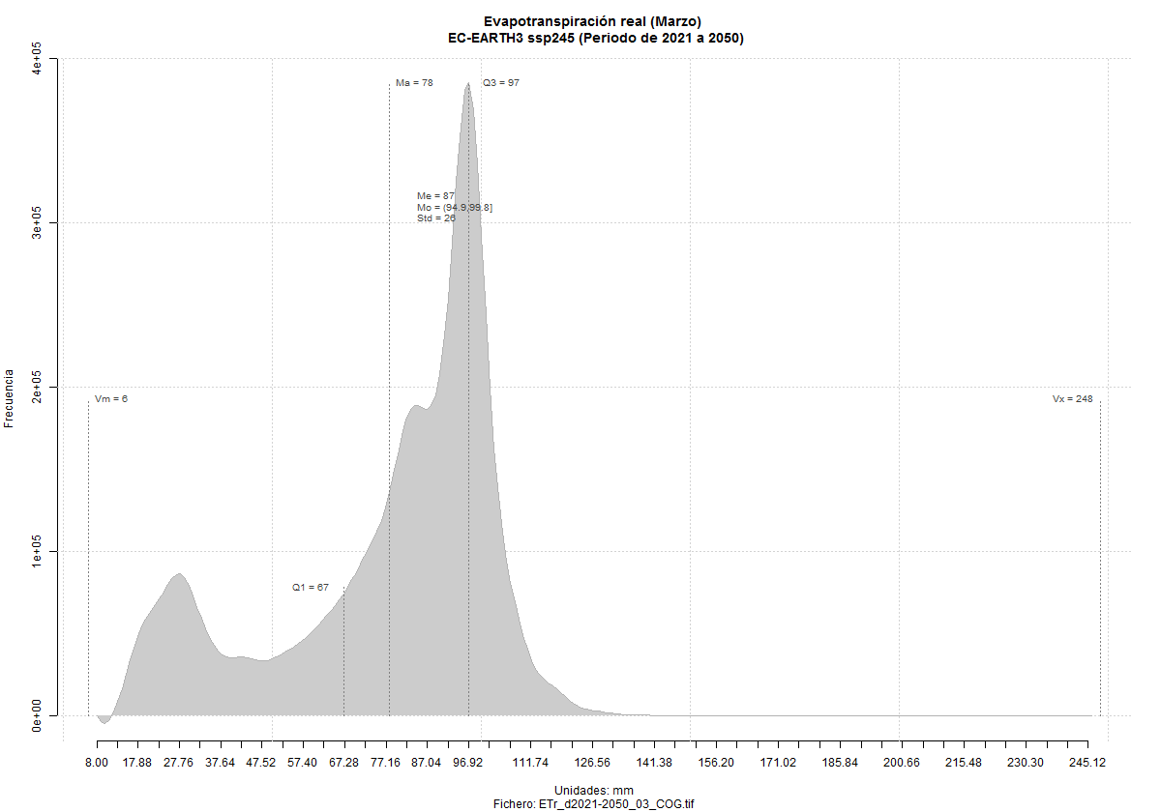Click x-axis tick label '111.74'
Image resolution: width=1161 pixels, height=812 pixels.
[x=530, y=763]
